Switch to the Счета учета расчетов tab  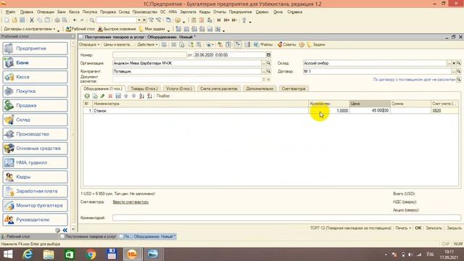tap(219, 88)
